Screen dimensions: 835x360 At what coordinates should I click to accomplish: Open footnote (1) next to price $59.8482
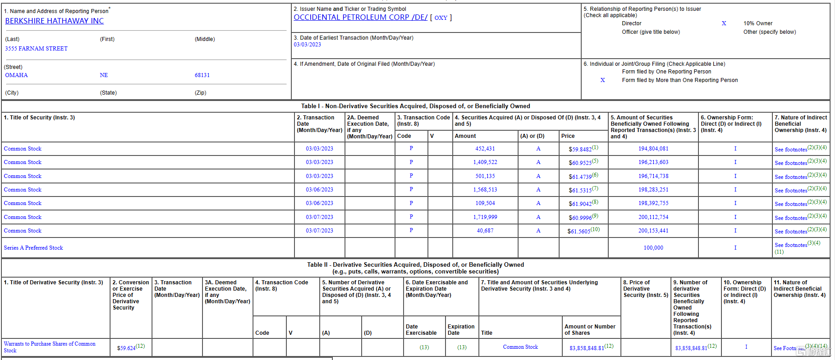click(x=595, y=147)
